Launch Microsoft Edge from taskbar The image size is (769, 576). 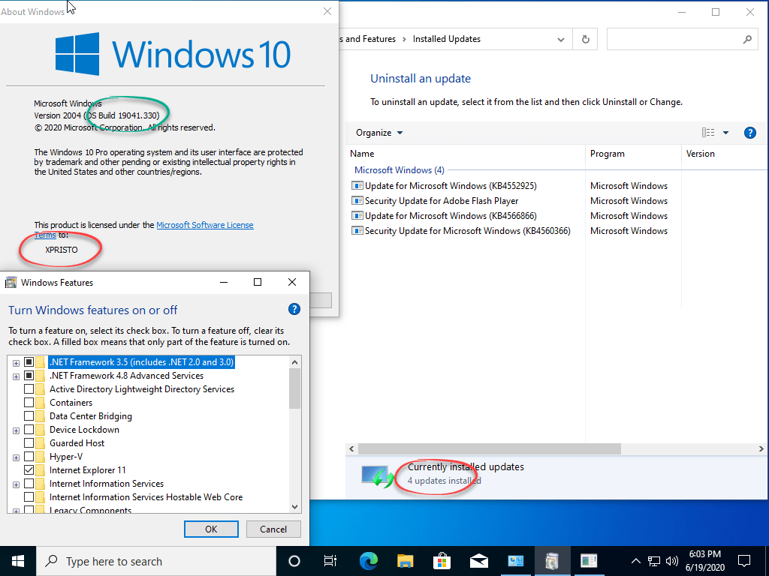(x=368, y=561)
